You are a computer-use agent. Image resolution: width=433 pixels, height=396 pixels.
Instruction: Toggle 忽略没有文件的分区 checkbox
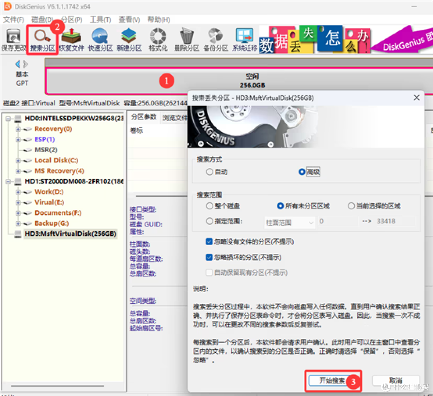[x=209, y=242]
